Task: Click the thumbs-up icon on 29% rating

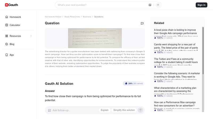Action: click(126, 83)
